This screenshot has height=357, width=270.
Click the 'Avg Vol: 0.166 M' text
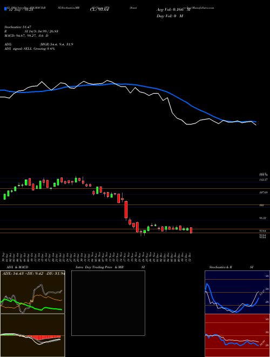pyautogui.click(x=173, y=10)
